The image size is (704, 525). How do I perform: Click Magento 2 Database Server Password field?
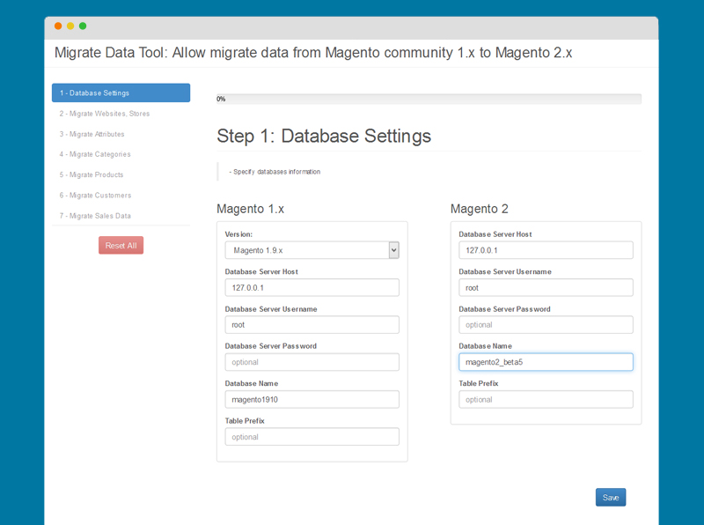coord(546,325)
